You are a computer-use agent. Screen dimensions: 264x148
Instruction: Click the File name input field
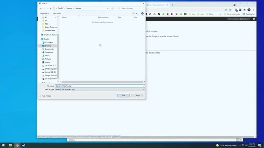(x=99, y=86)
